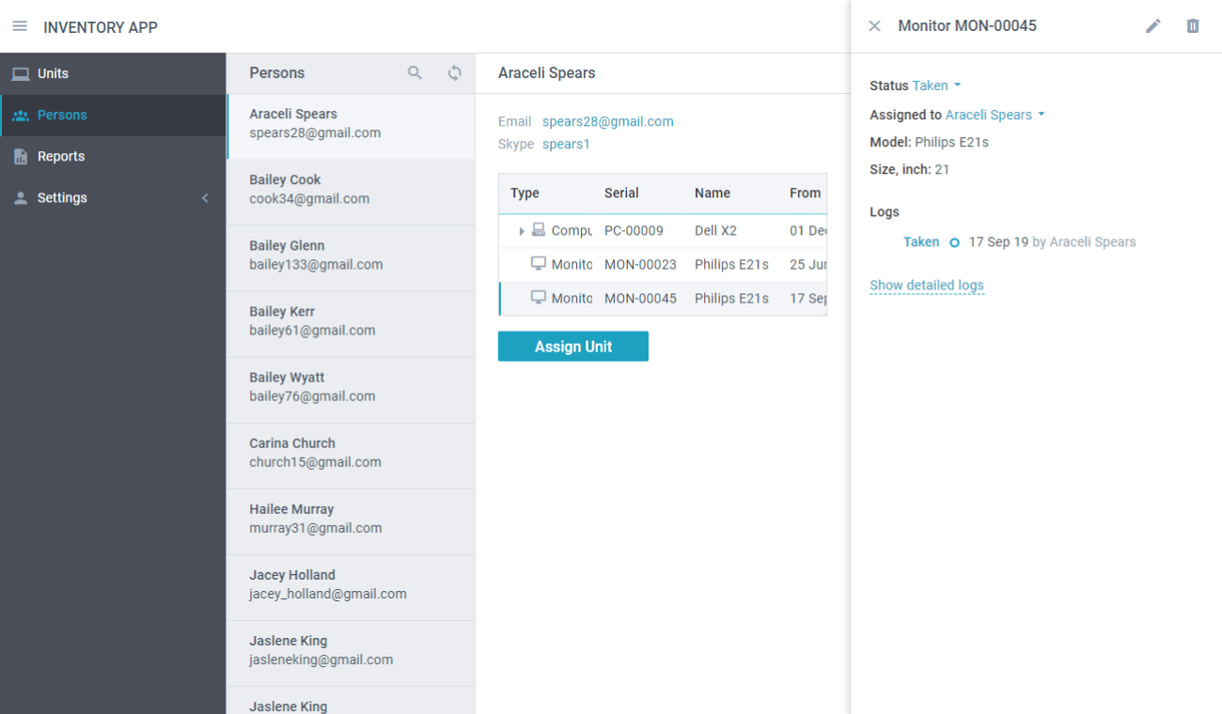
Task: Click serial cell MON-00045
Action: click(x=640, y=298)
